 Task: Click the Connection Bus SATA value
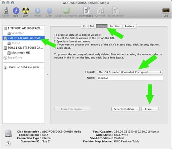(45, 135)
